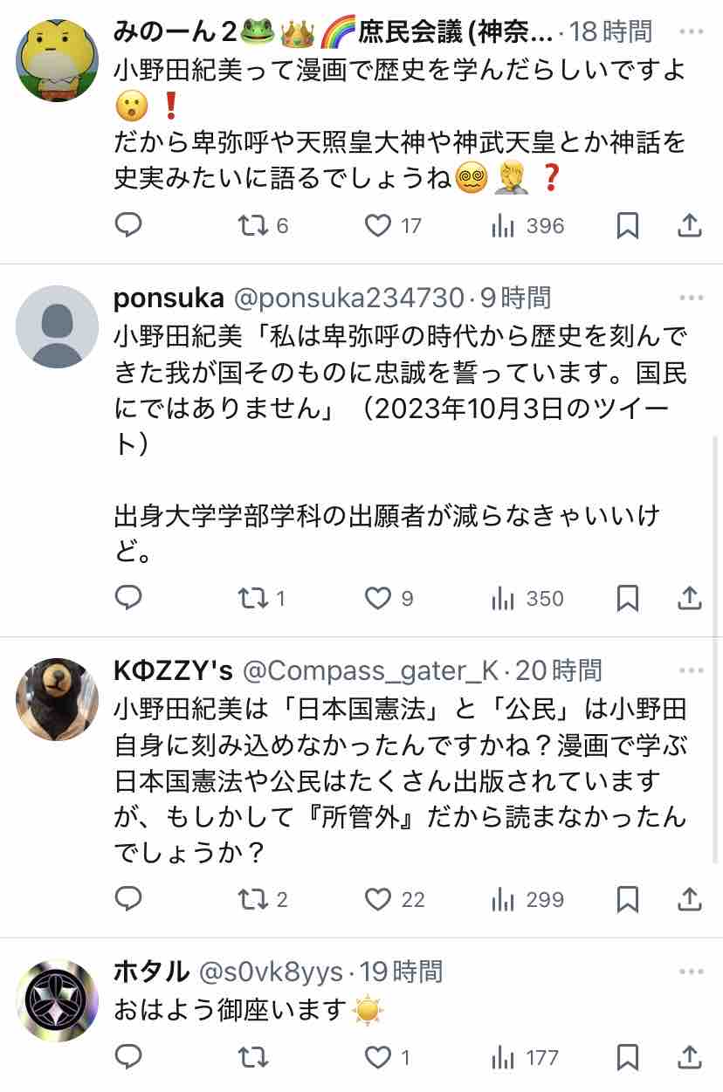
Task: Open more options for ponsuka tweet
Action: click(691, 298)
